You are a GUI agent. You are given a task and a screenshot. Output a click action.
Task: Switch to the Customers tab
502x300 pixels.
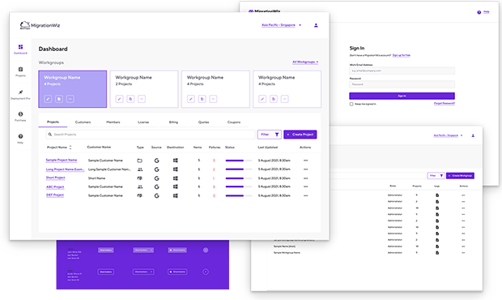coord(83,122)
